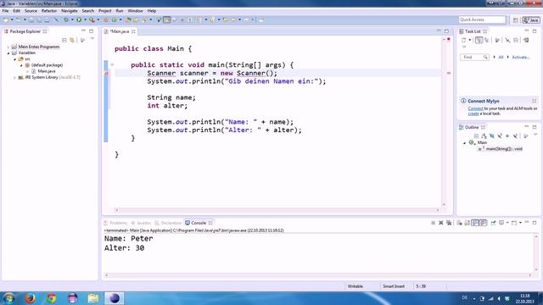Toggle Categorized presentation in Task List

pyautogui.click(x=479, y=40)
